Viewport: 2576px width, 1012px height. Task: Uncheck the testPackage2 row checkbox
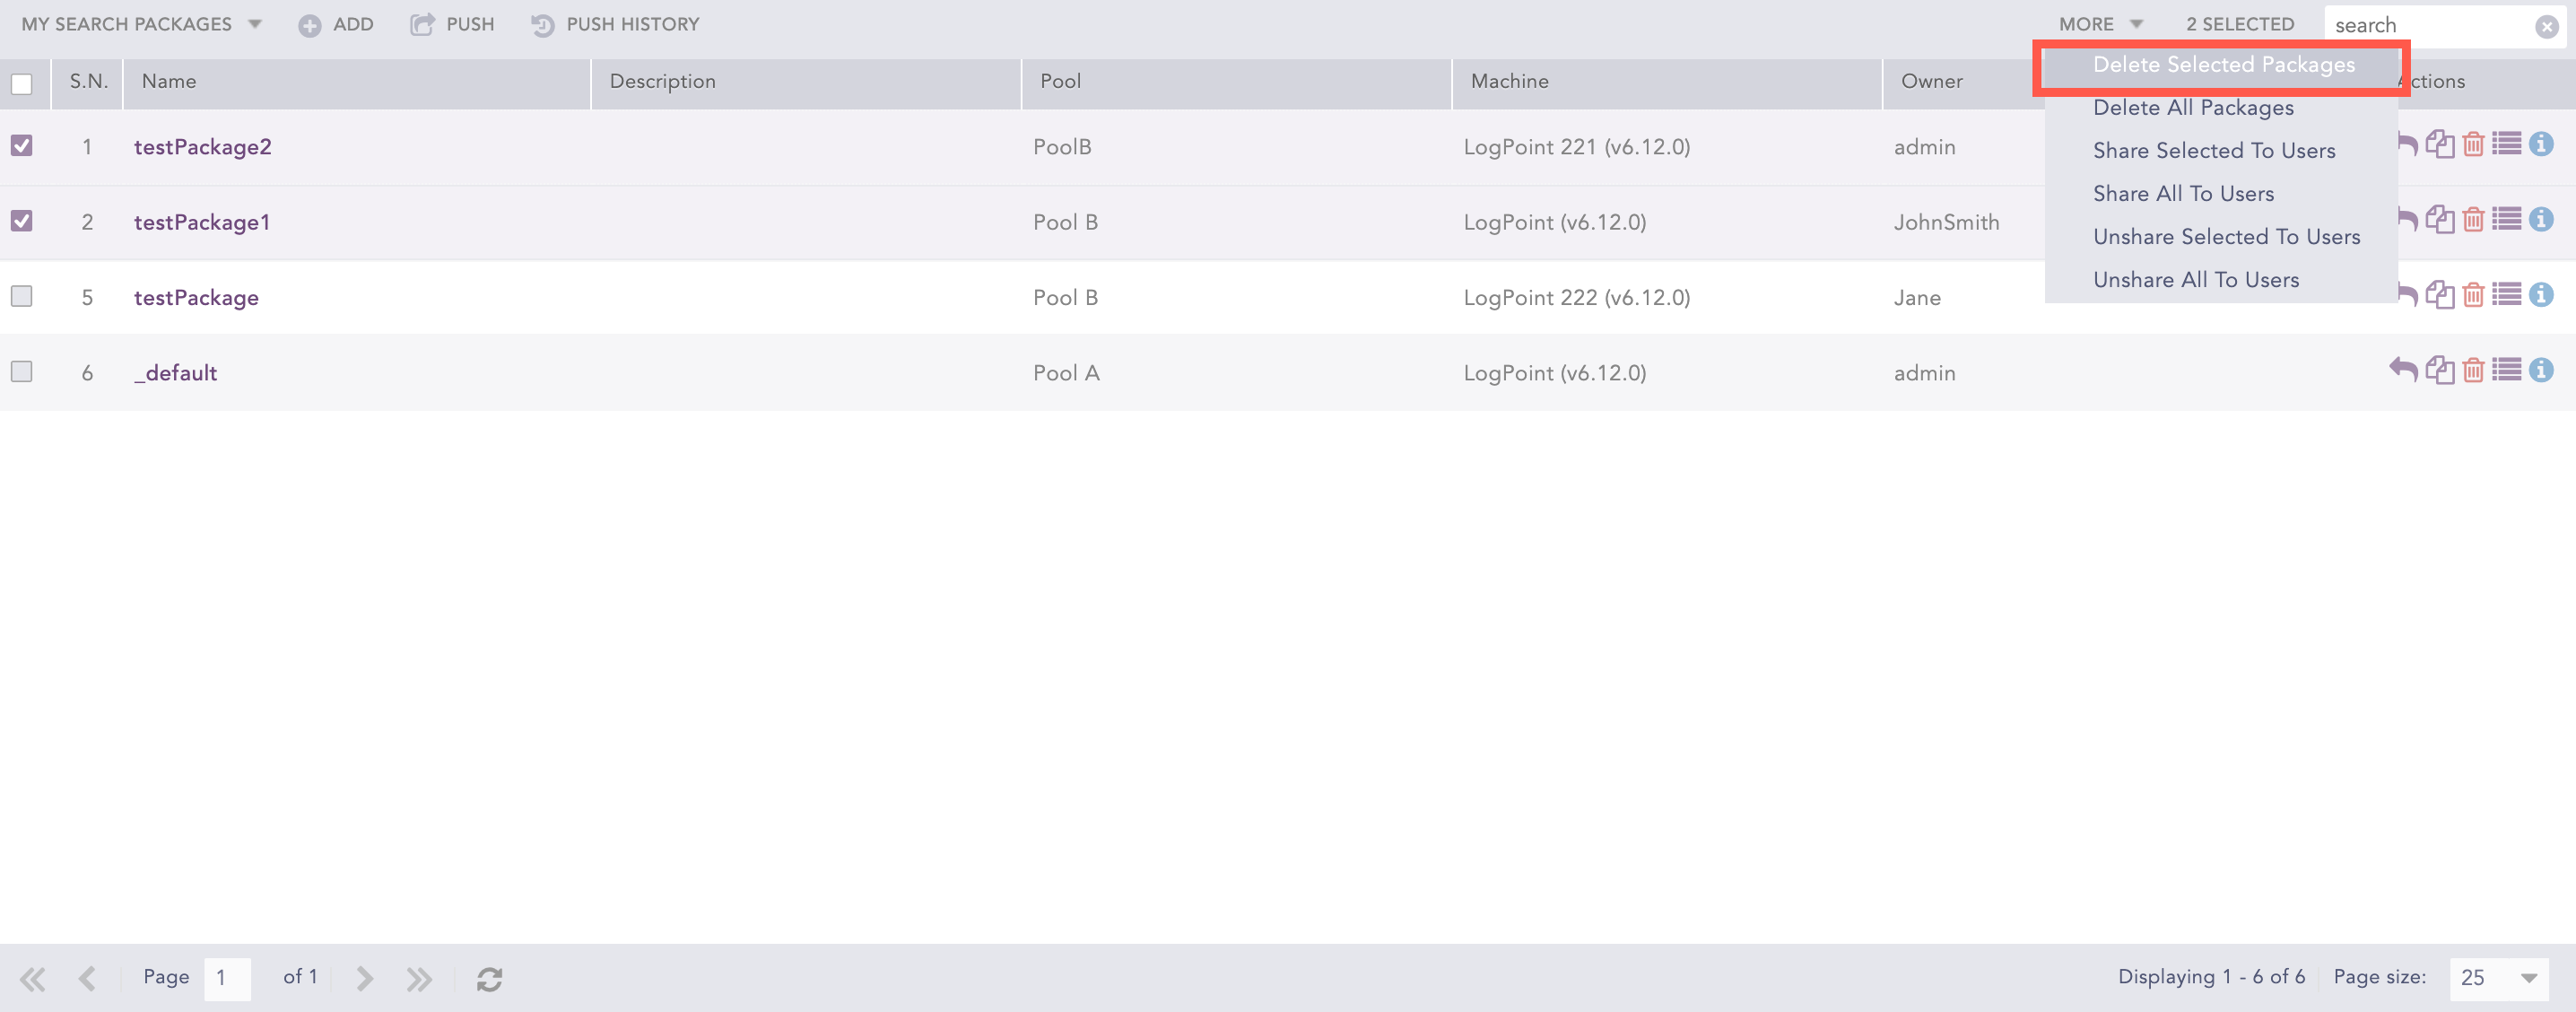(22, 146)
